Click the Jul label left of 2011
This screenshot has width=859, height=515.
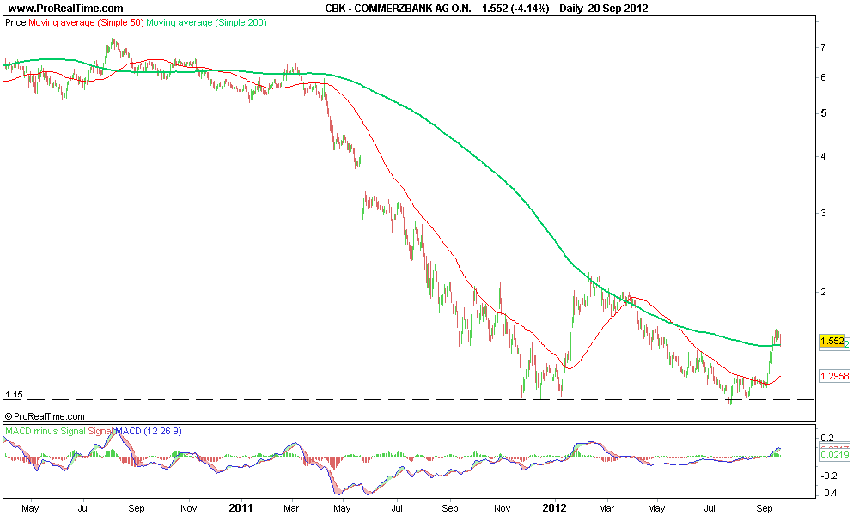pyautogui.click(x=83, y=508)
